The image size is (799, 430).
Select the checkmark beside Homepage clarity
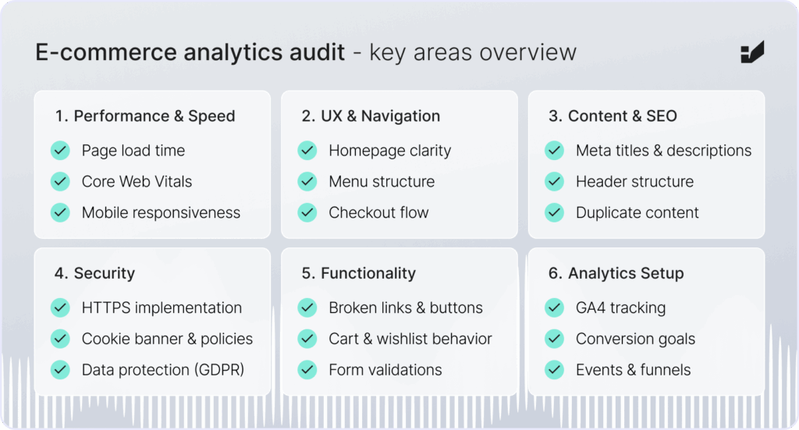[x=307, y=151]
